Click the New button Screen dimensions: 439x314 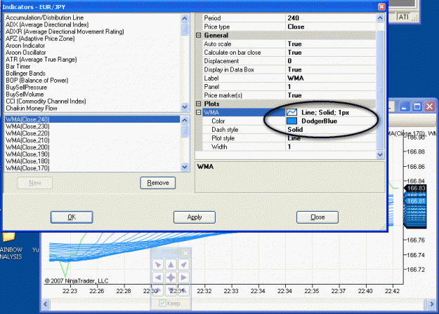[x=34, y=183]
